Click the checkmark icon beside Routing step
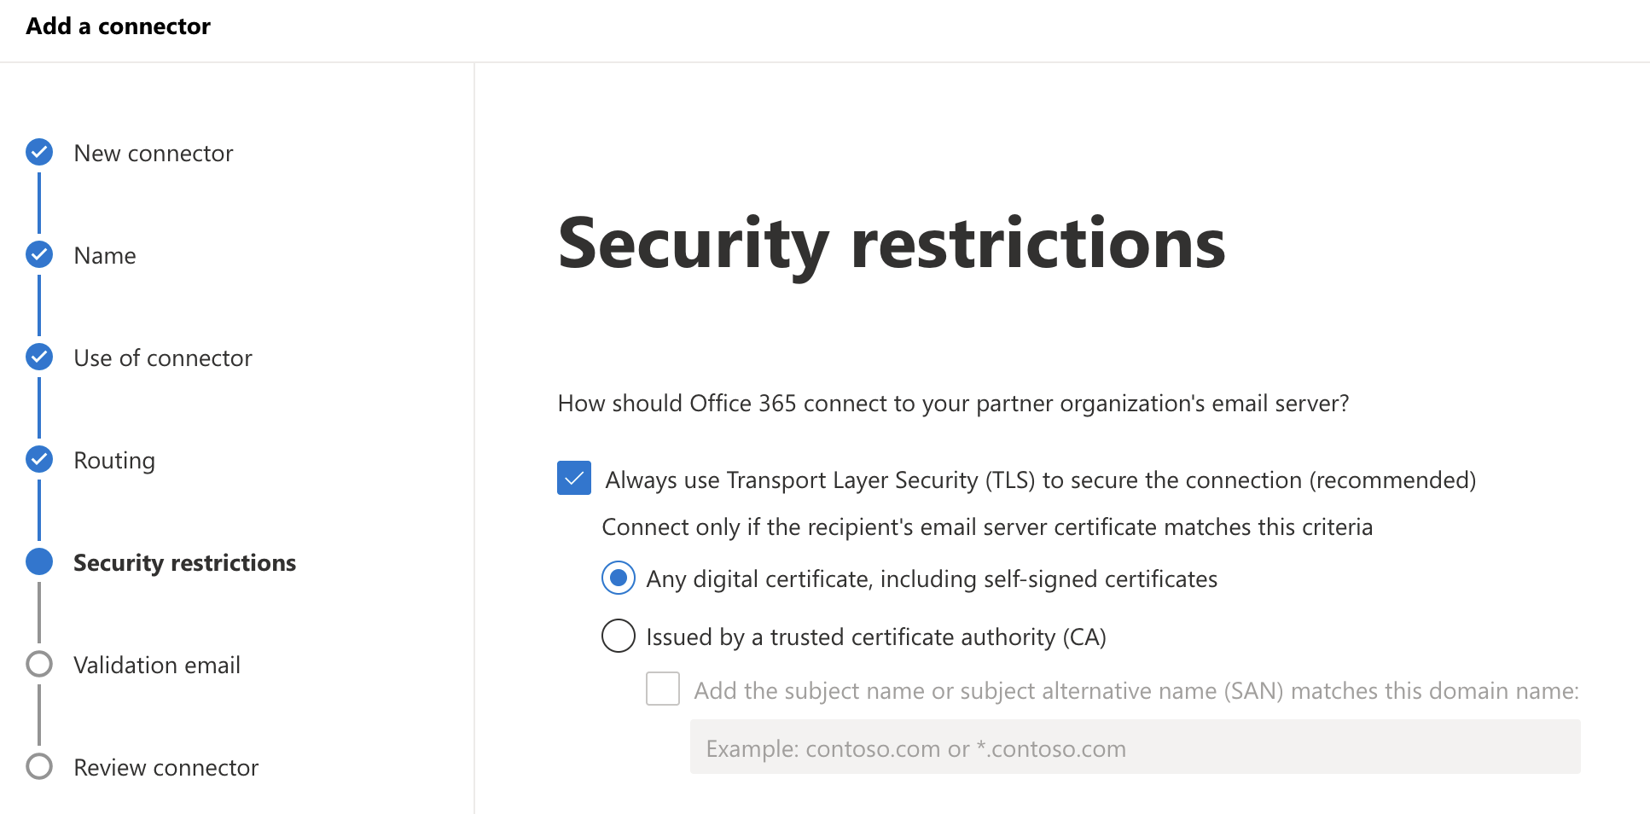 [x=39, y=460]
